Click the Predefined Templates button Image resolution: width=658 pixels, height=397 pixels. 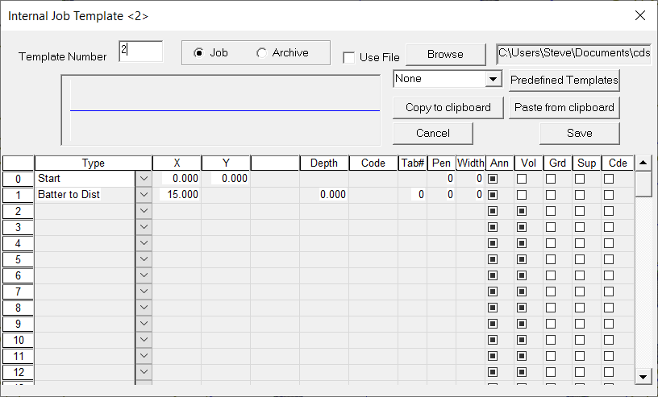pyautogui.click(x=564, y=80)
